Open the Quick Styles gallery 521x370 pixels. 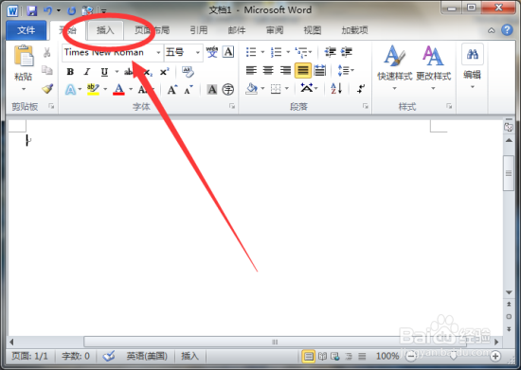point(394,68)
